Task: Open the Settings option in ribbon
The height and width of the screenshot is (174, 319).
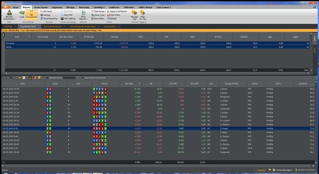Action: pyautogui.click(x=45, y=15)
